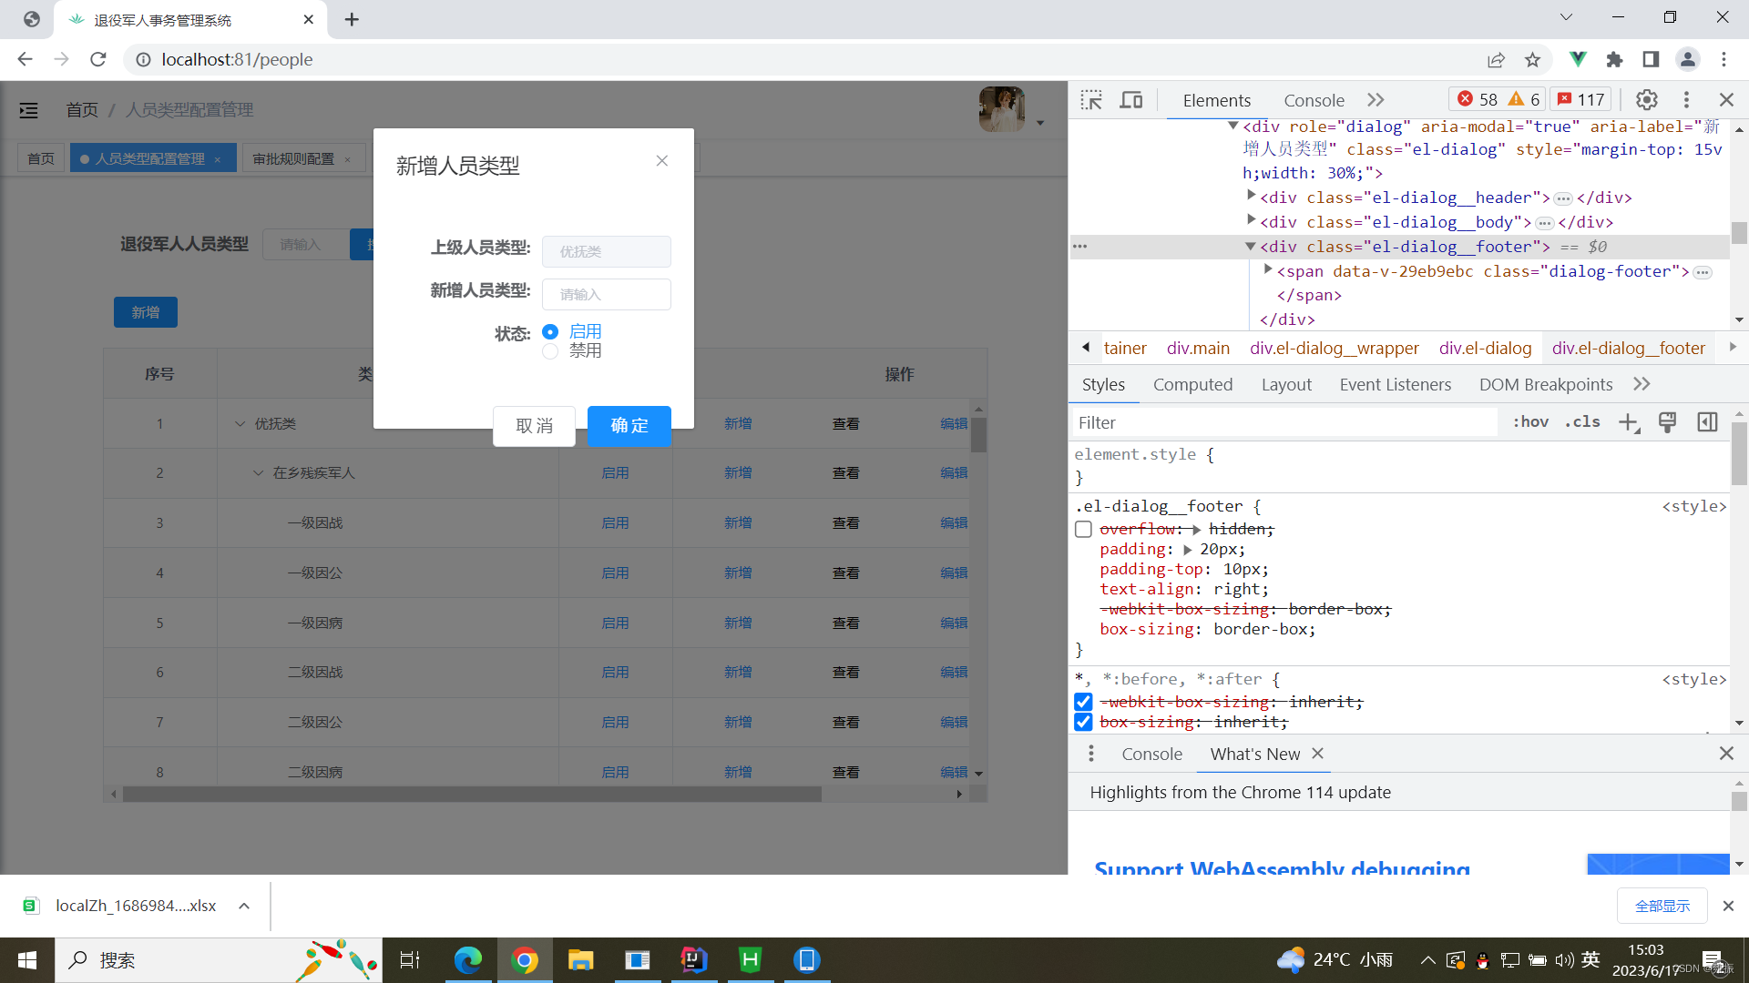Screen dimensions: 1749x983
Task: Collapse the sidebar hamburger icon
Action: point(29,110)
